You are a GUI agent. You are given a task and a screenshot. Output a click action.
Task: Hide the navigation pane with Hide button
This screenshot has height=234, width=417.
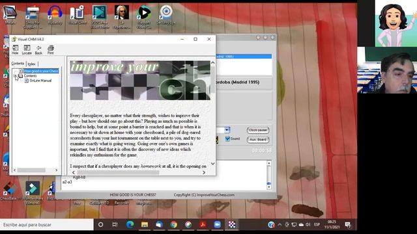(x=15, y=49)
